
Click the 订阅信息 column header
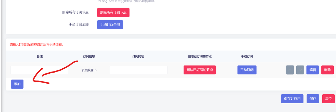pyautogui.click(x=89, y=56)
